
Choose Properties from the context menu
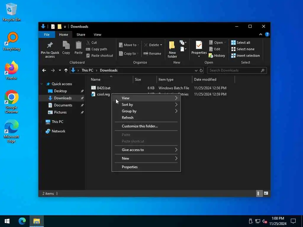pos(146,167)
